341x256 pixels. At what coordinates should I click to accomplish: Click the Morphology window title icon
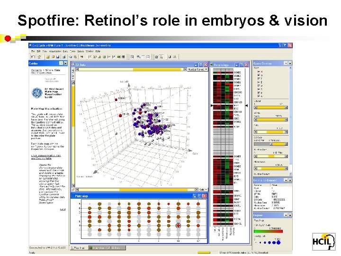tap(211, 64)
